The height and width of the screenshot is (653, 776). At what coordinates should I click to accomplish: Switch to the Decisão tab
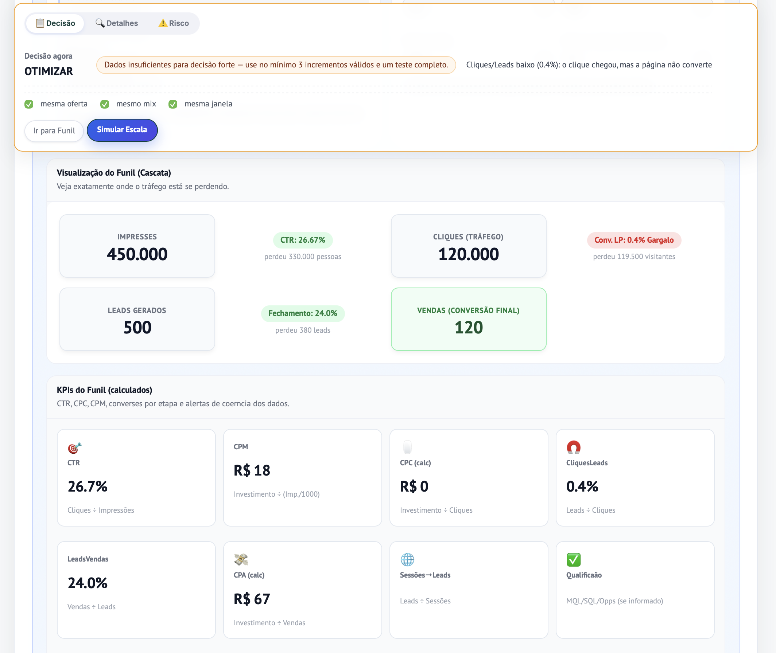point(55,23)
